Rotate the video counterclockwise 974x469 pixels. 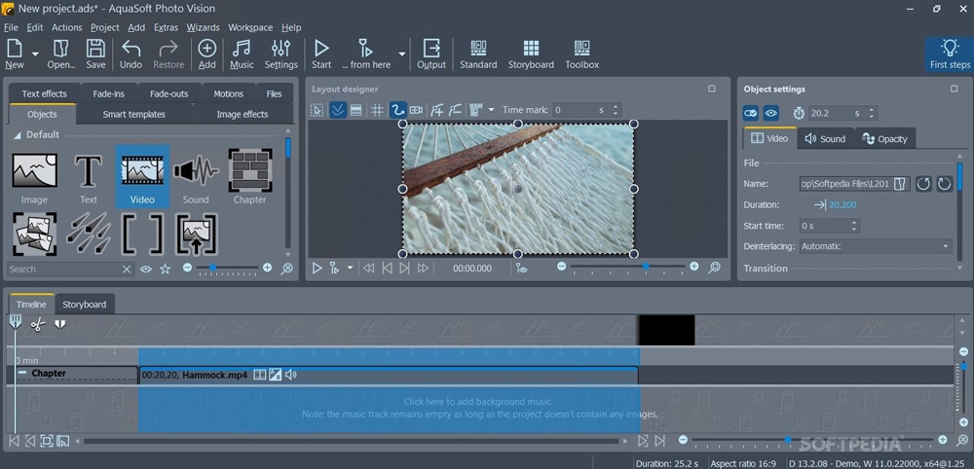(x=923, y=184)
